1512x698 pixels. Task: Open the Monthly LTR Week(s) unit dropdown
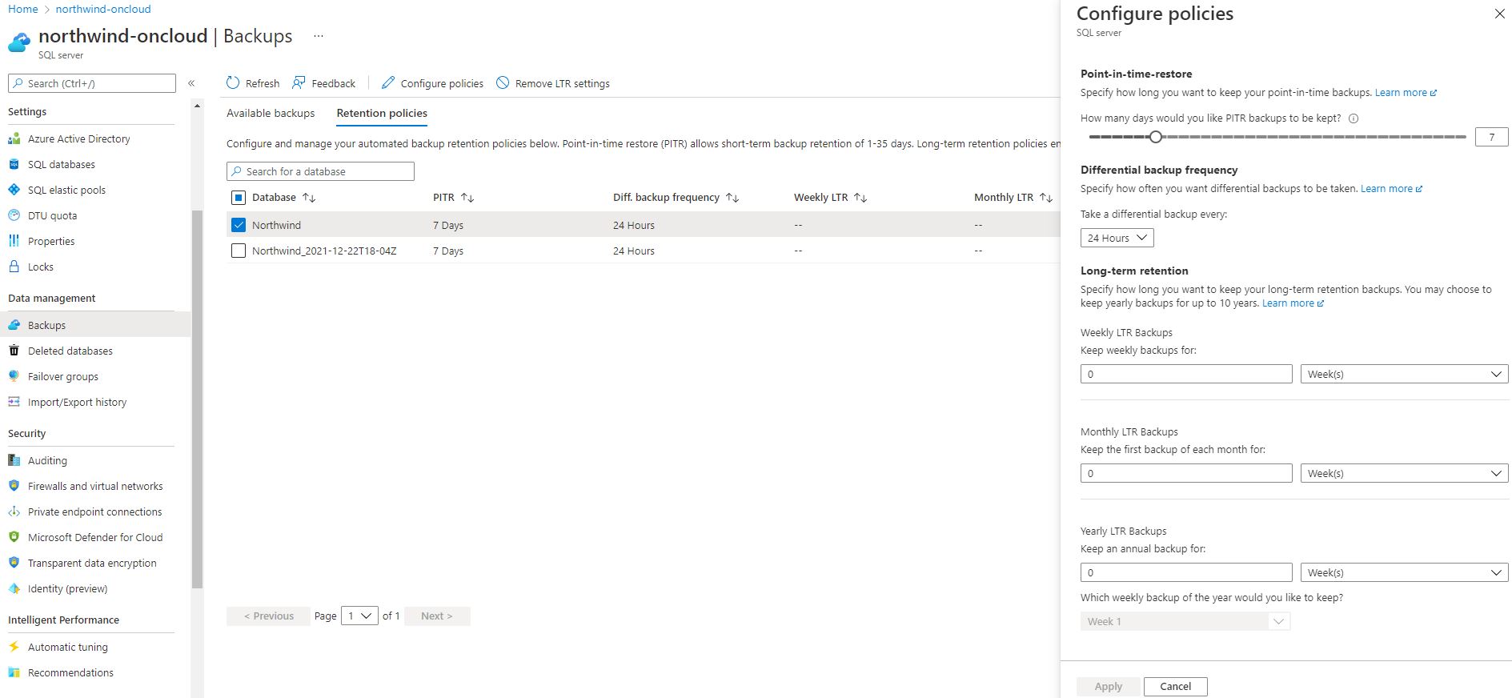(1405, 473)
